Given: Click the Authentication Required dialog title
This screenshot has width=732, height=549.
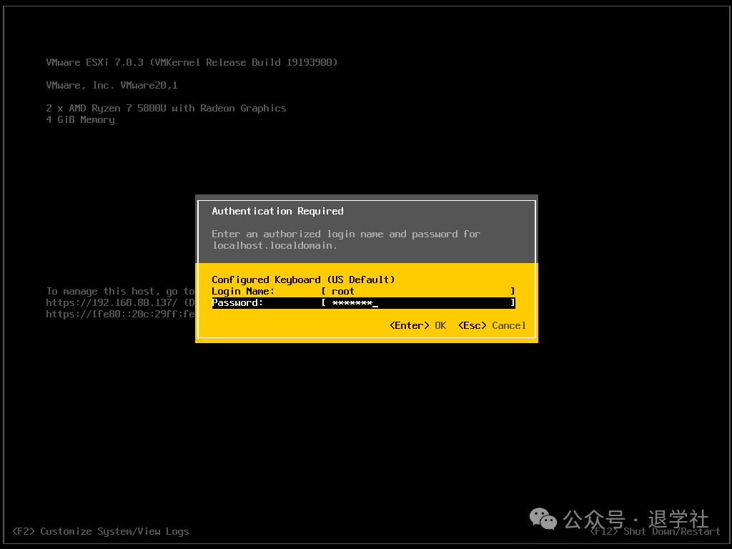Looking at the screenshot, I should [x=278, y=211].
